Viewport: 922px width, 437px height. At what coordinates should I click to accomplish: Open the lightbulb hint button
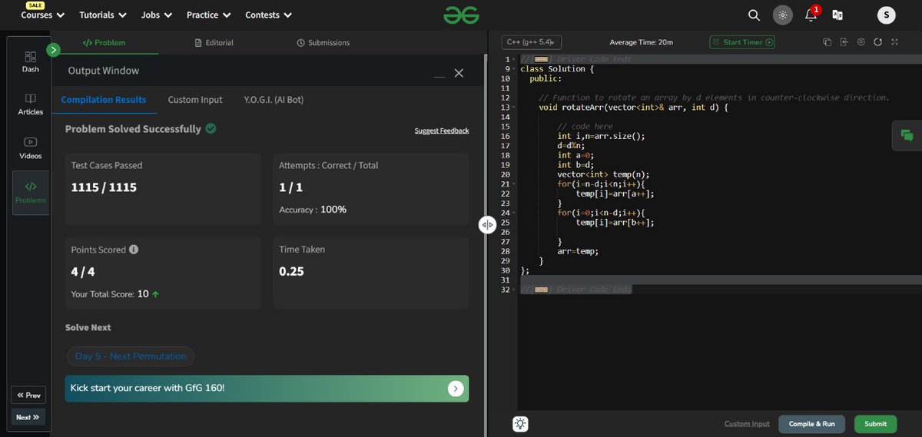click(x=521, y=423)
